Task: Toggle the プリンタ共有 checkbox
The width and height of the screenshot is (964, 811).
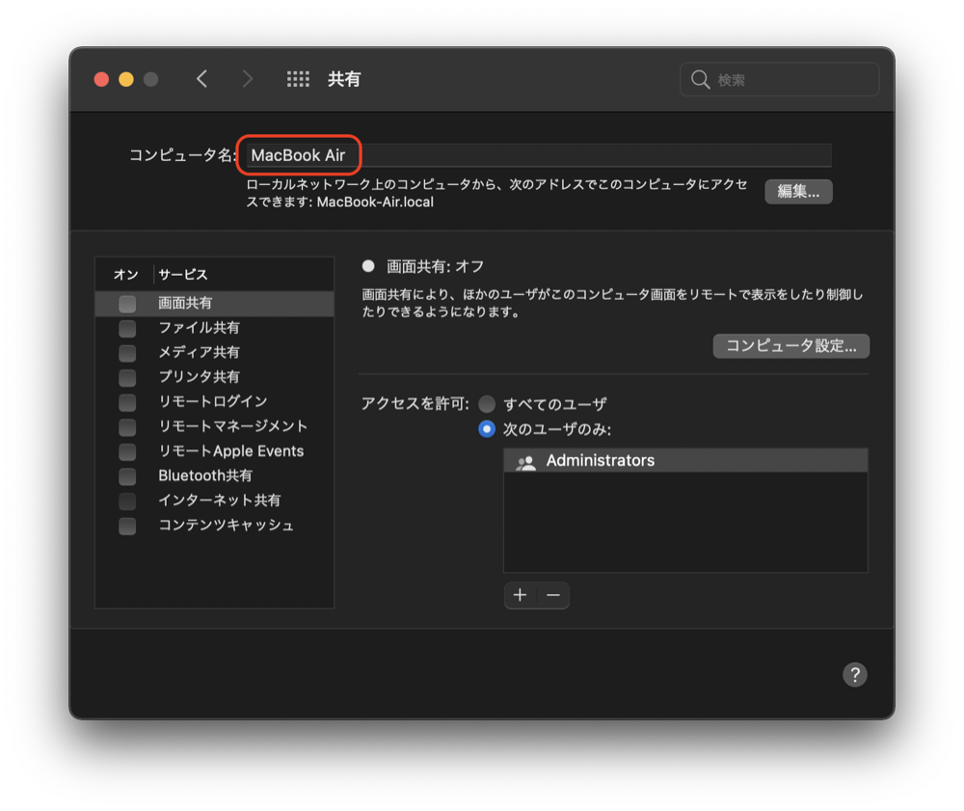Action: [x=127, y=377]
